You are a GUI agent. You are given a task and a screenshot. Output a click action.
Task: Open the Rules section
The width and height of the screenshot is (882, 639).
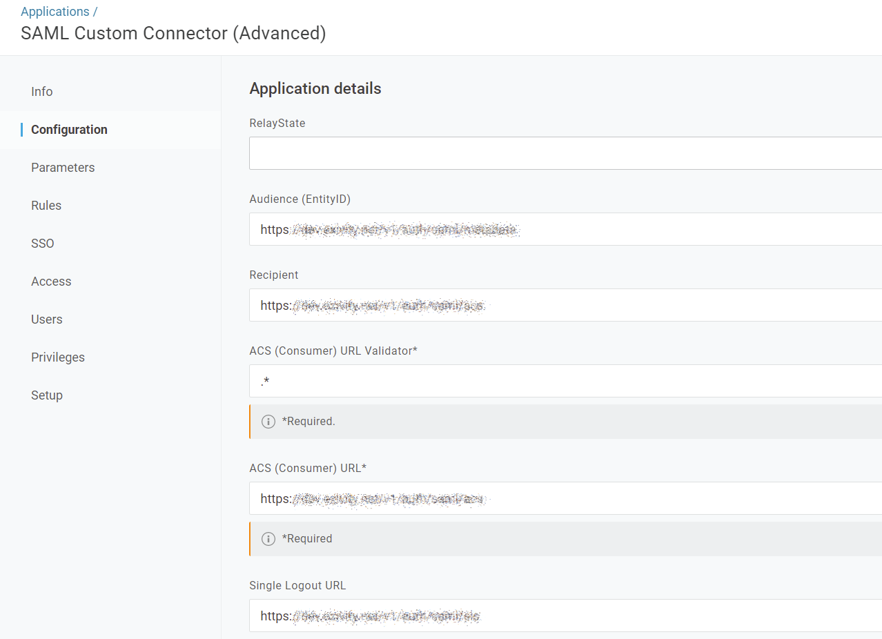coord(46,206)
